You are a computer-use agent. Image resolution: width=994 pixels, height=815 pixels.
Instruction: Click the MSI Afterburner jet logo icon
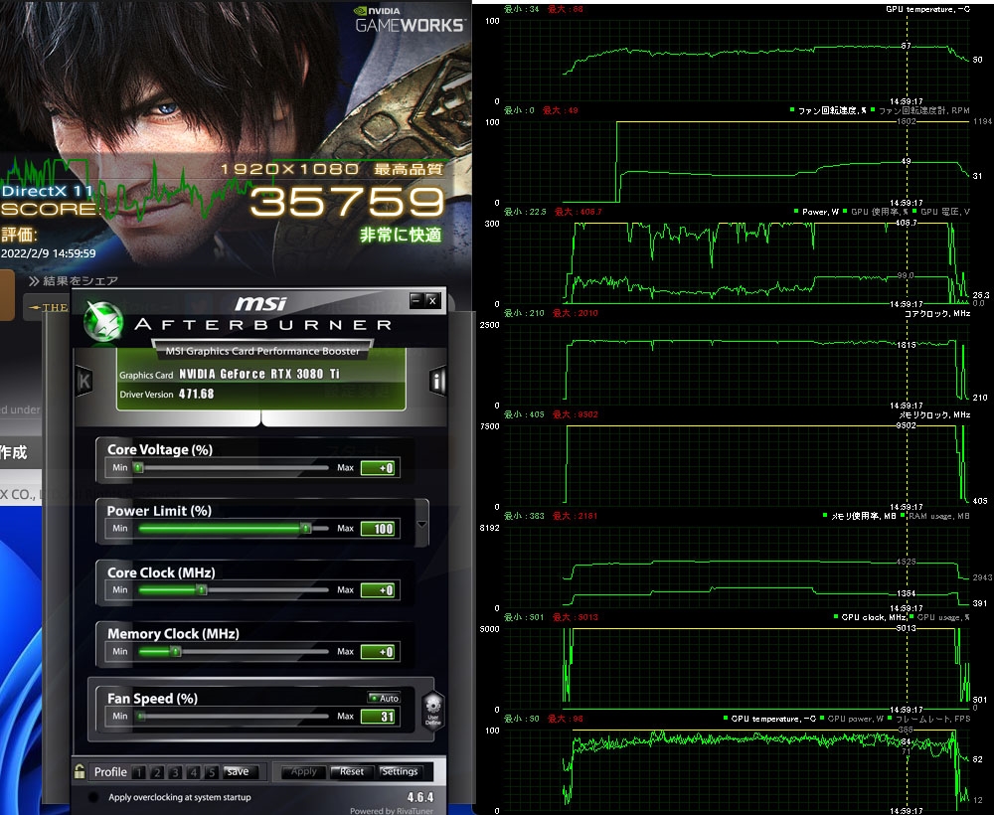coord(104,321)
